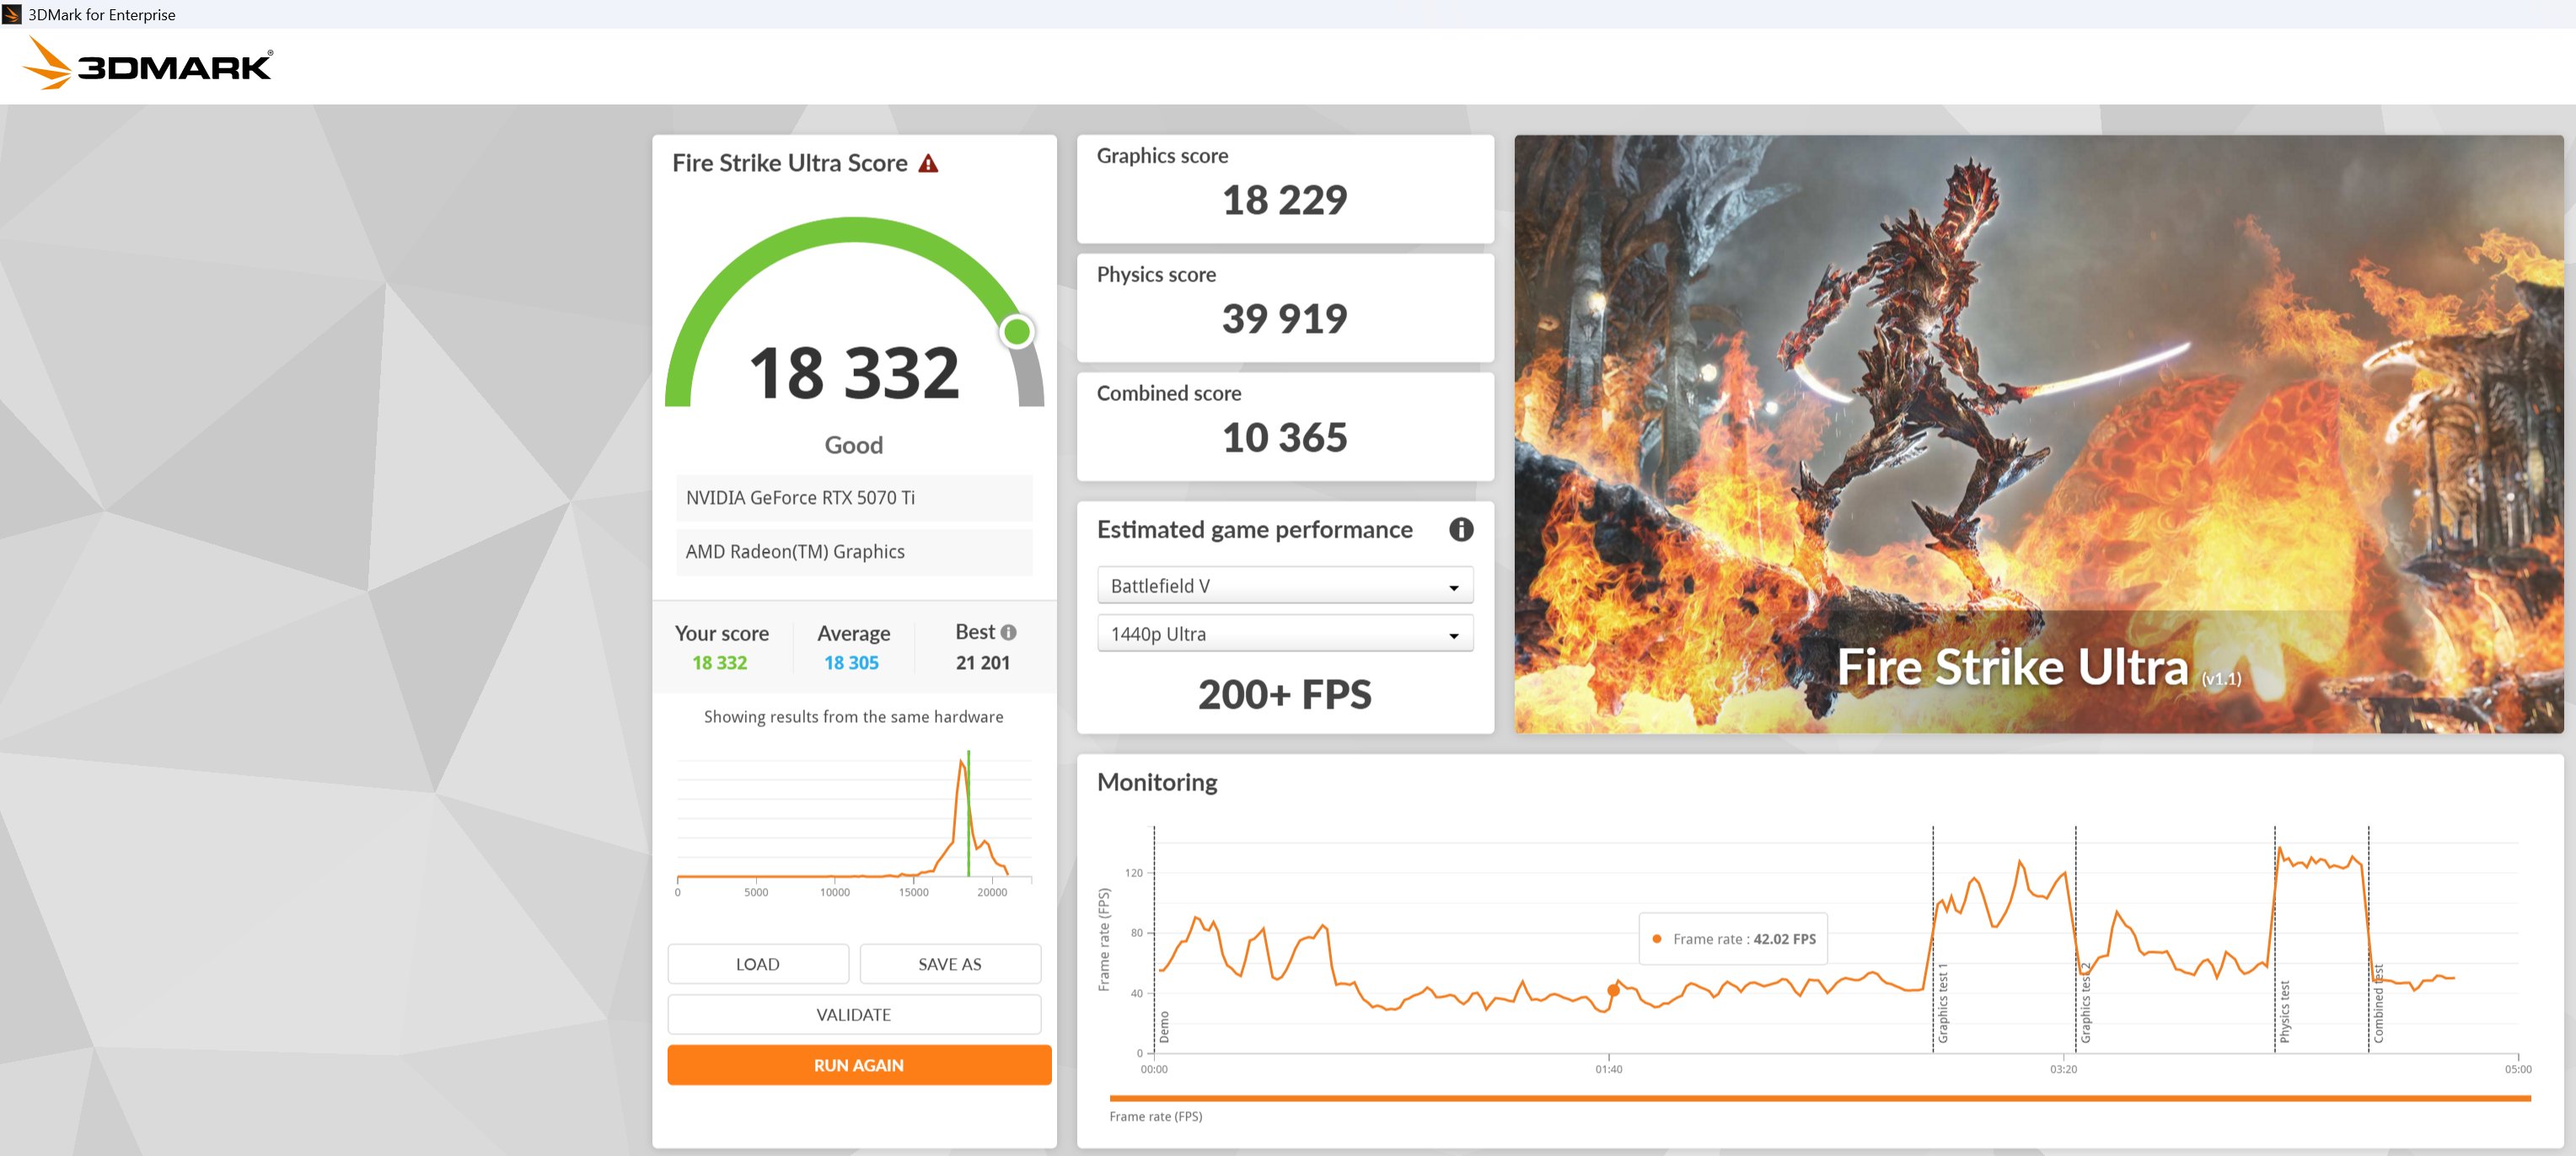
Task: Click the orange data point on frame rate chart
Action: pyautogui.click(x=1613, y=990)
